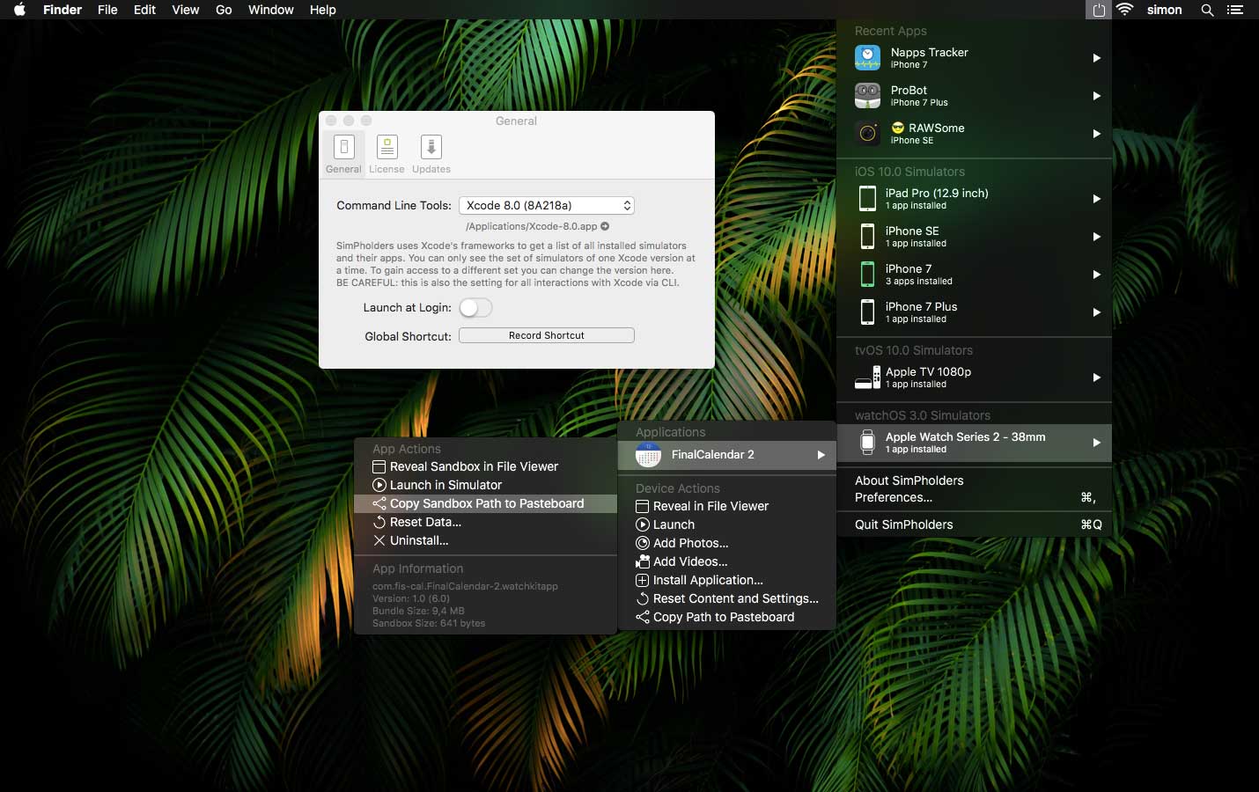Image resolution: width=1259 pixels, height=792 pixels.
Task: Click the FinalCalendar 2 app icon
Action: coord(648,455)
